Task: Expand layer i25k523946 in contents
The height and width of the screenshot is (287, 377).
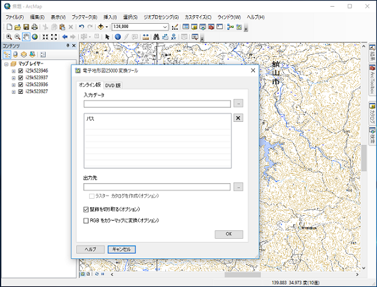Action: click(13, 71)
